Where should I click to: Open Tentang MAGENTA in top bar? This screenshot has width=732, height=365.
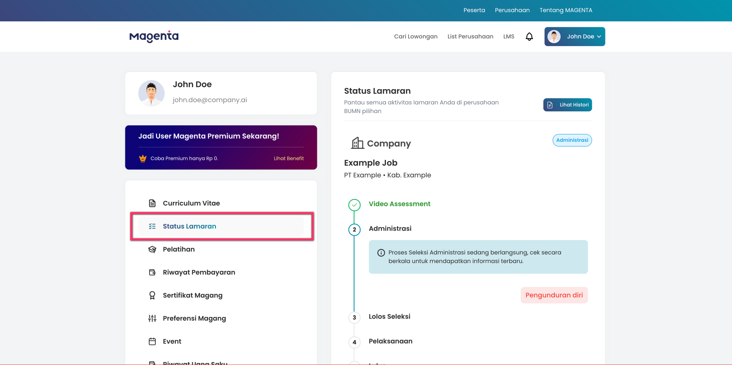pyautogui.click(x=566, y=10)
